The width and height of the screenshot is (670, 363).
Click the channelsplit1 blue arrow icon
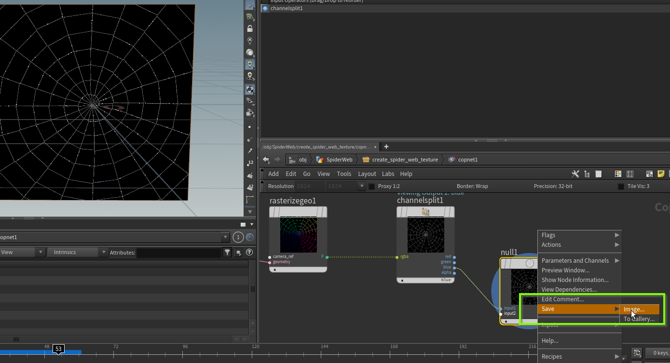(x=265, y=8)
